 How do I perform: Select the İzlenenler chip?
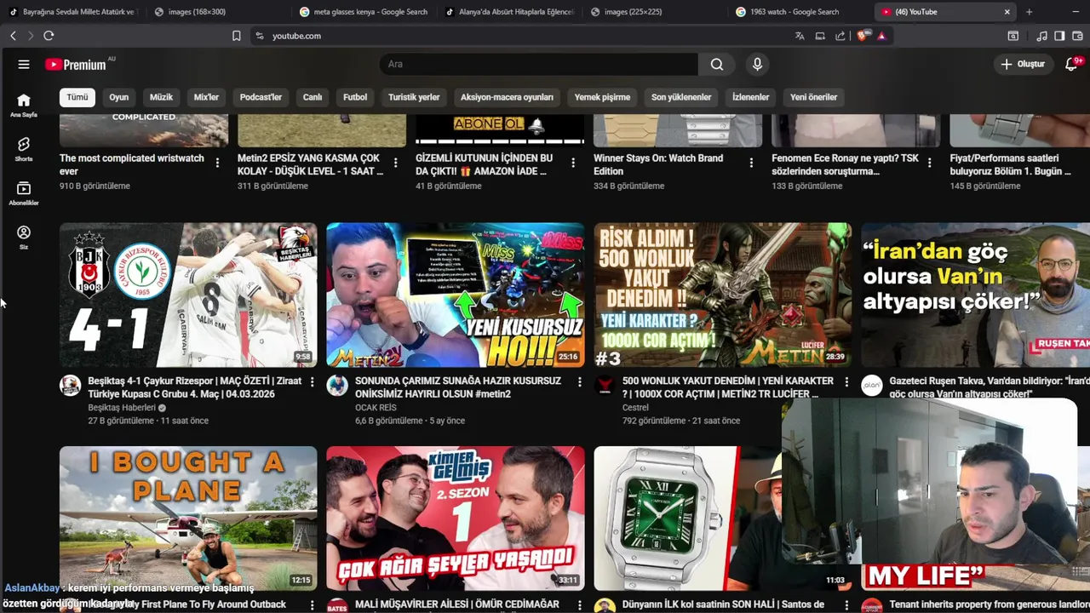(750, 97)
